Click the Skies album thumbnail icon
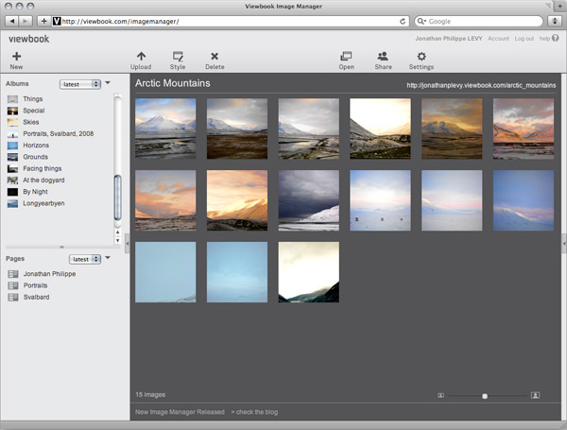Image resolution: width=567 pixels, height=430 pixels. 12,122
